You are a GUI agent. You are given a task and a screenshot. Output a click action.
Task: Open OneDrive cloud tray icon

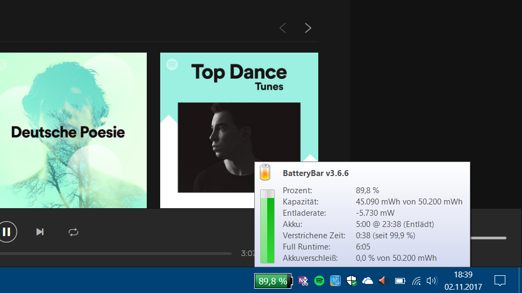point(368,281)
